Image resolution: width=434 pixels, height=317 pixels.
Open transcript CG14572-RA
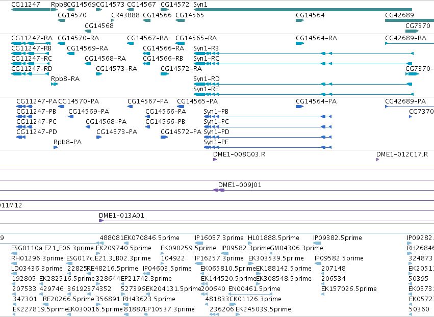pos(181,69)
